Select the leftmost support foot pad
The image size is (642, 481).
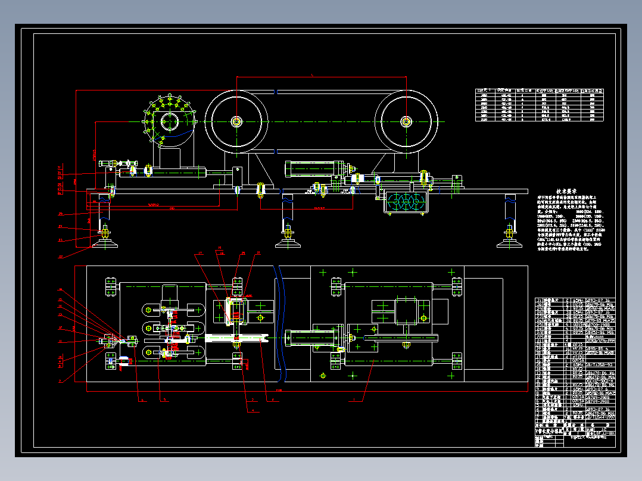(x=105, y=245)
